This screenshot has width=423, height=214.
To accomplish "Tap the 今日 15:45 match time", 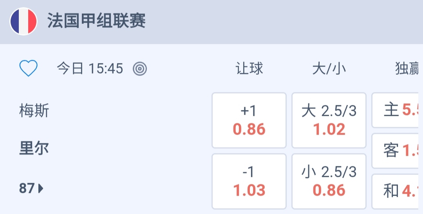I will (x=90, y=69).
